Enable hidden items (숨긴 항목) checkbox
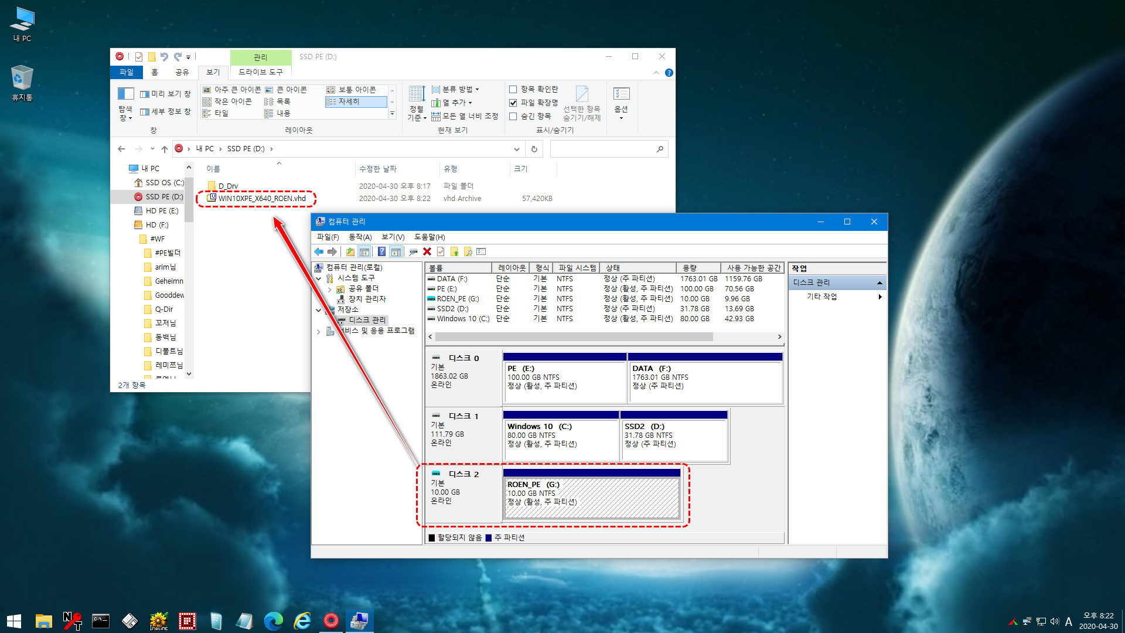Screen dimensions: 1125x633 tap(513, 116)
